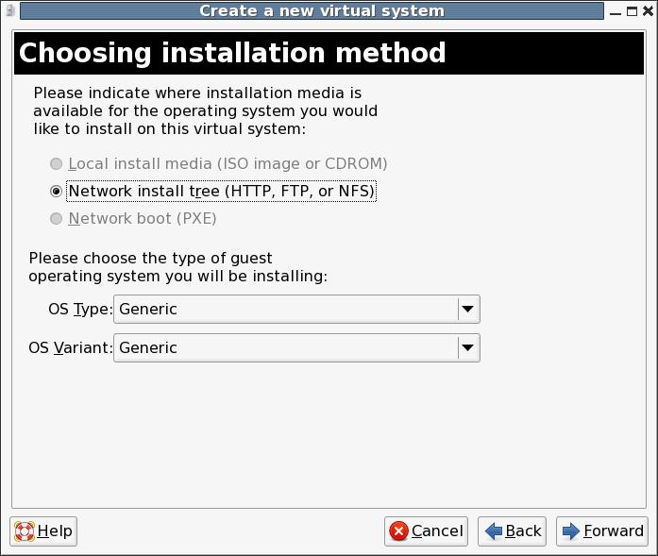The width and height of the screenshot is (658, 556).
Task: Click the 'Create a new virtual system' title bar
Action: coord(312,11)
